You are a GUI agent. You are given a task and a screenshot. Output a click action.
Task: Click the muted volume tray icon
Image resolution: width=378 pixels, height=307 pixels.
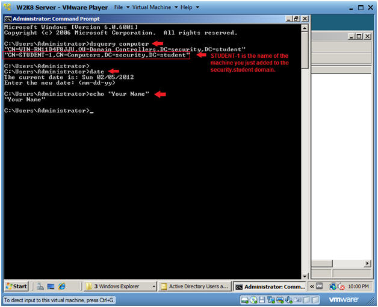(341, 287)
